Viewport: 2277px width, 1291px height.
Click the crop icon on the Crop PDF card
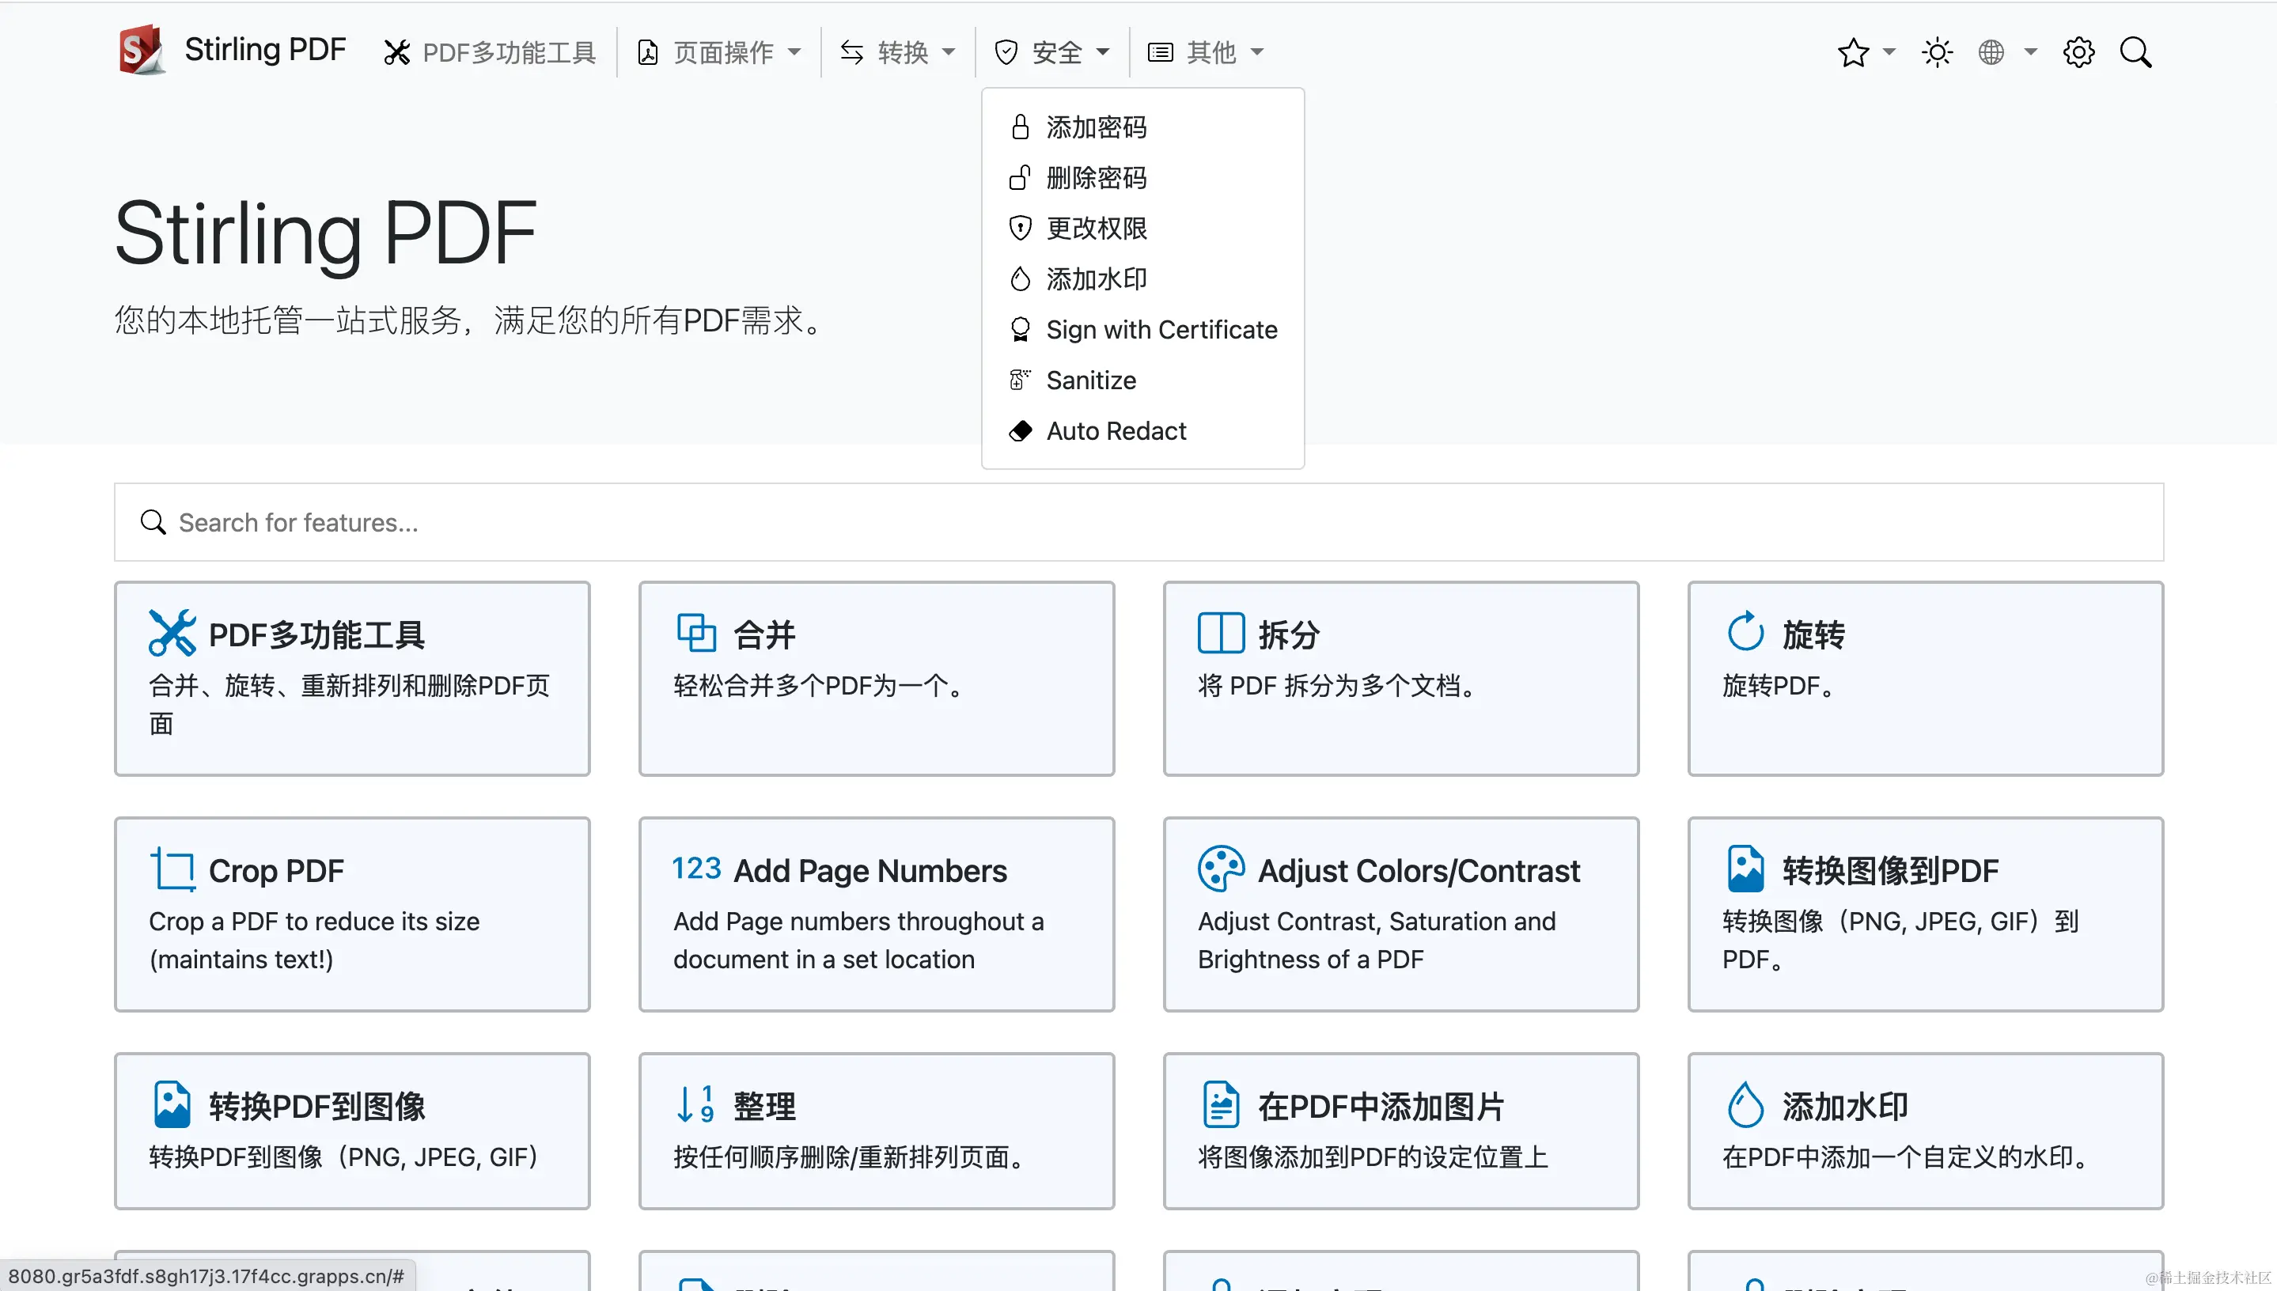172,869
